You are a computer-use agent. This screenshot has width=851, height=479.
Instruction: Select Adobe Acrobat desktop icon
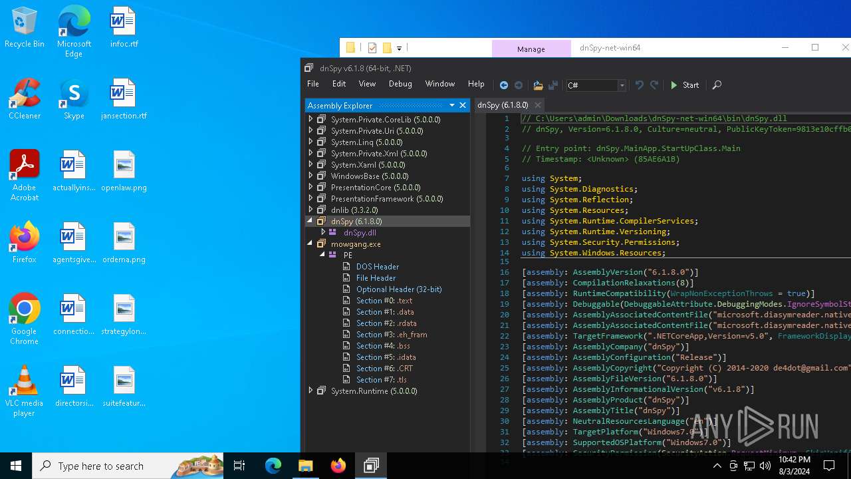pos(25,176)
